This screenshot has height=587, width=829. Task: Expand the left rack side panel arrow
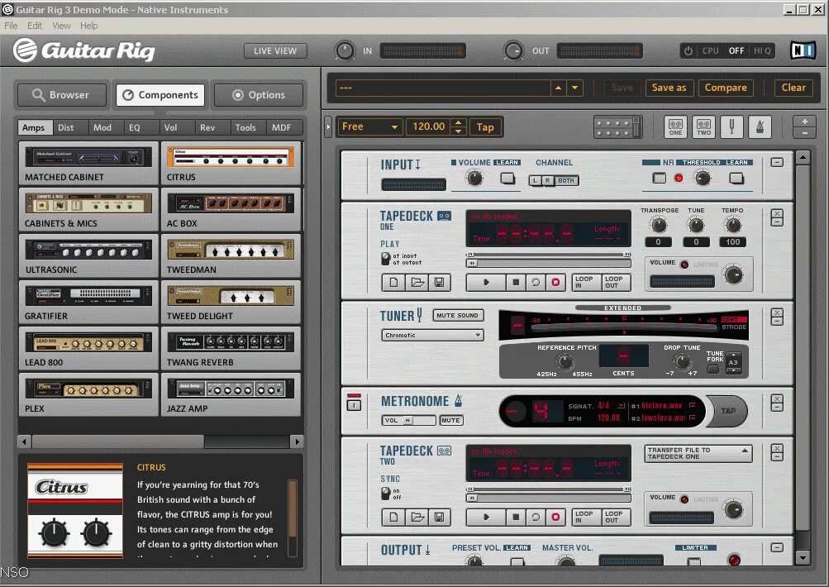click(328, 127)
